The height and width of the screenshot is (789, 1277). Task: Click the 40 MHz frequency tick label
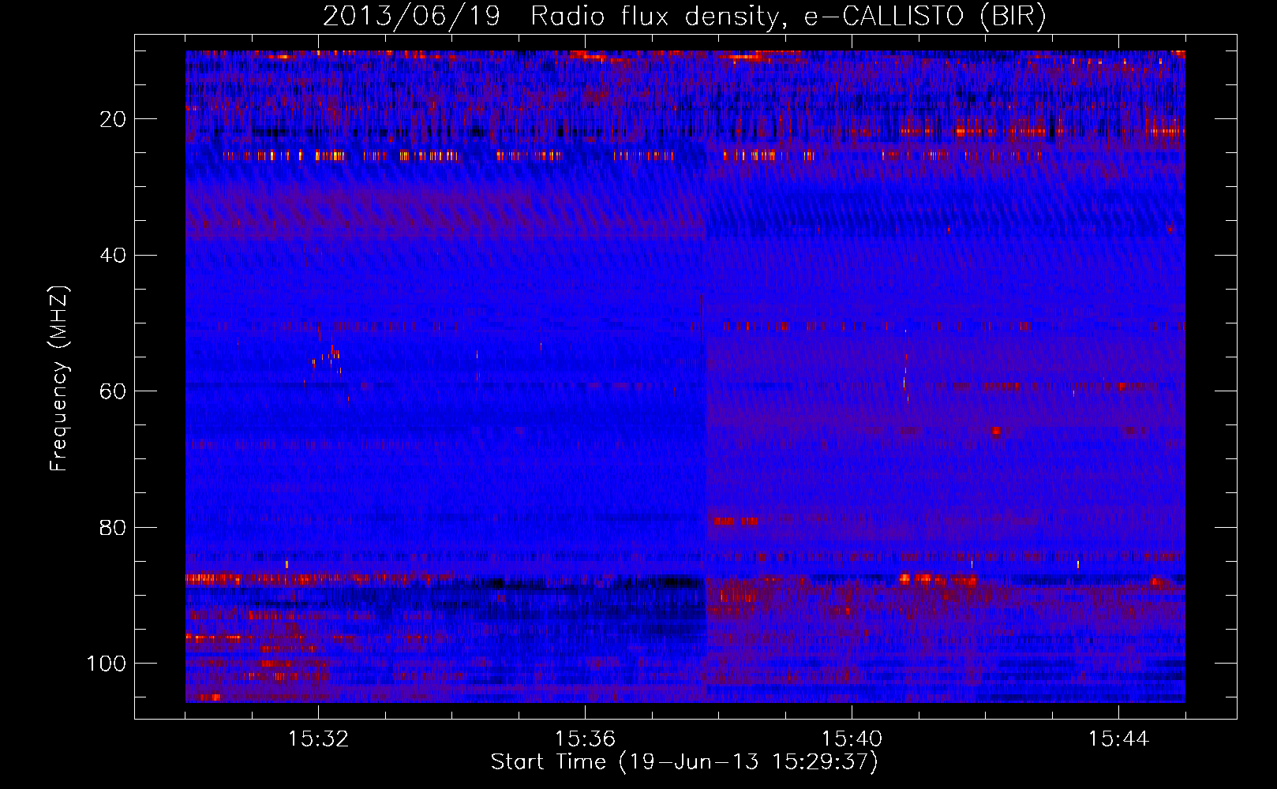tap(113, 256)
